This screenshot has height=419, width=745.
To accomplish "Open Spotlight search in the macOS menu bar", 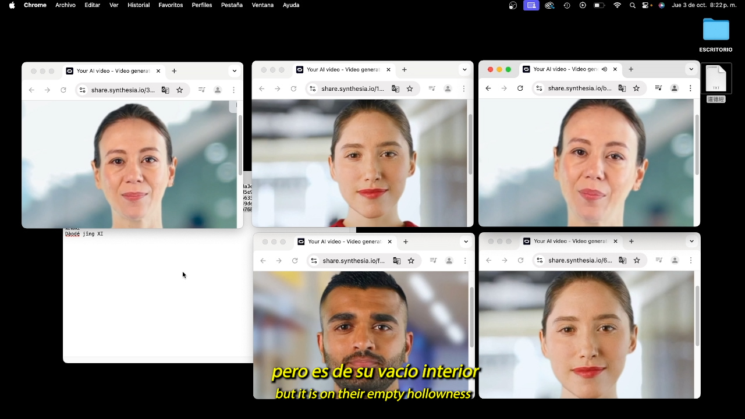I will click(633, 5).
